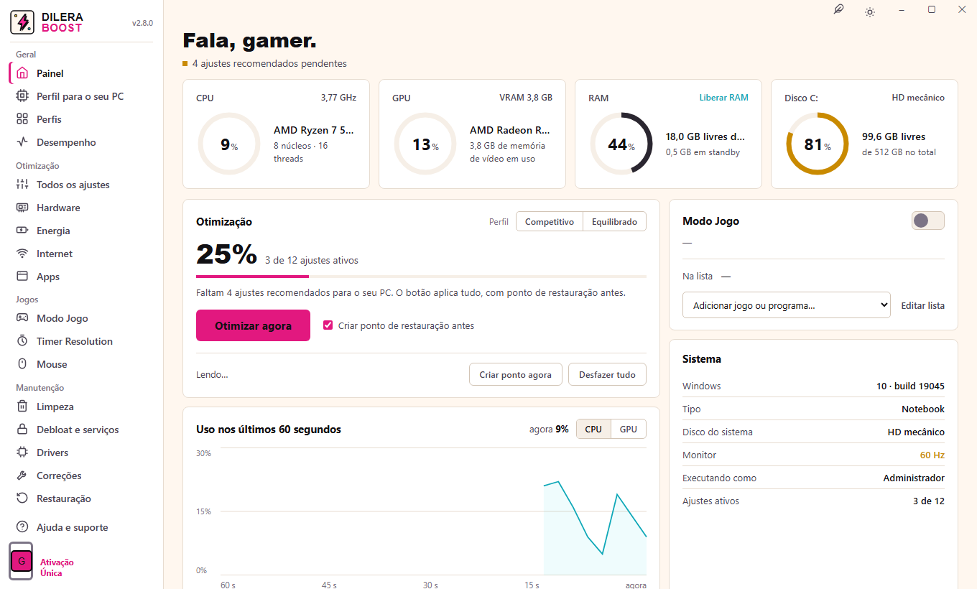The image size is (977, 589).
Task: Click the Otimizar agora button
Action: [253, 325]
